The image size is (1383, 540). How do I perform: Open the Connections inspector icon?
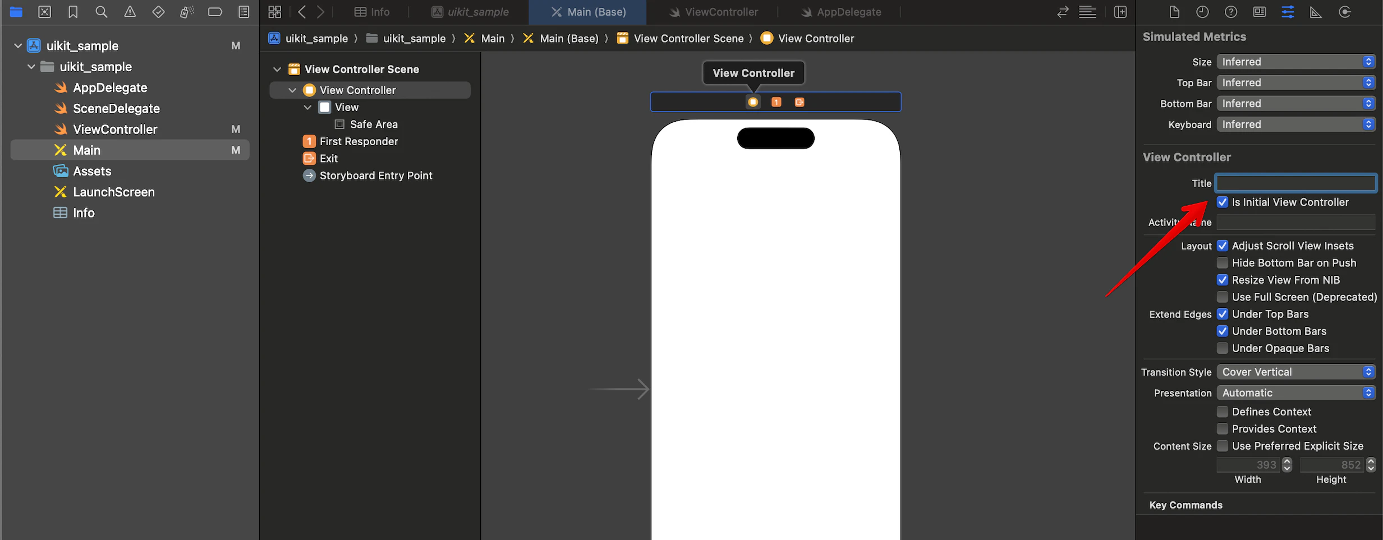[x=1344, y=12]
